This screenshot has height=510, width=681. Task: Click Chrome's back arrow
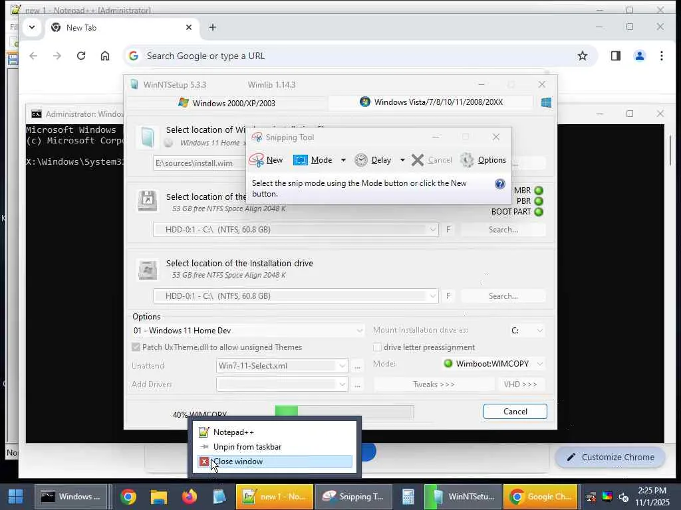(33, 56)
